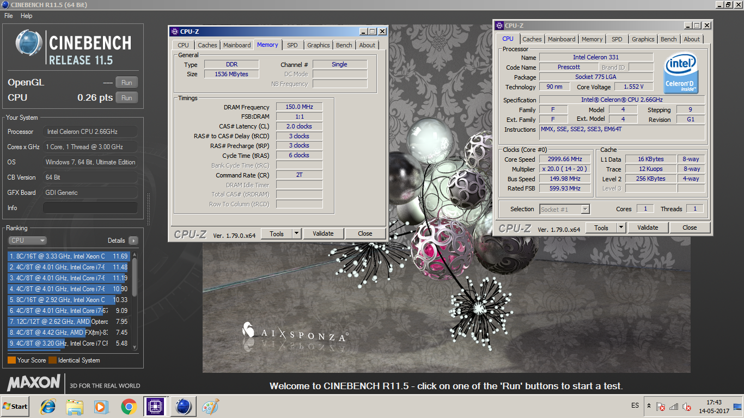Viewport: 744px width, 418px height.
Task: Switch to Cinebench via its taskbar icon
Action: click(x=184, y=407)
